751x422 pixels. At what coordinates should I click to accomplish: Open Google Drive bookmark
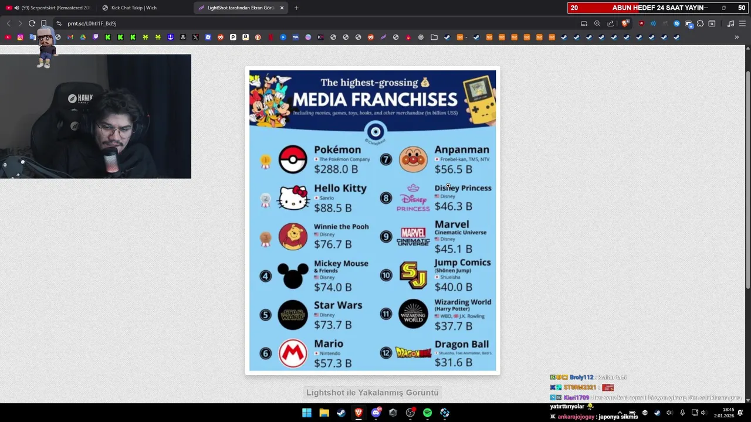pos(83,37)
